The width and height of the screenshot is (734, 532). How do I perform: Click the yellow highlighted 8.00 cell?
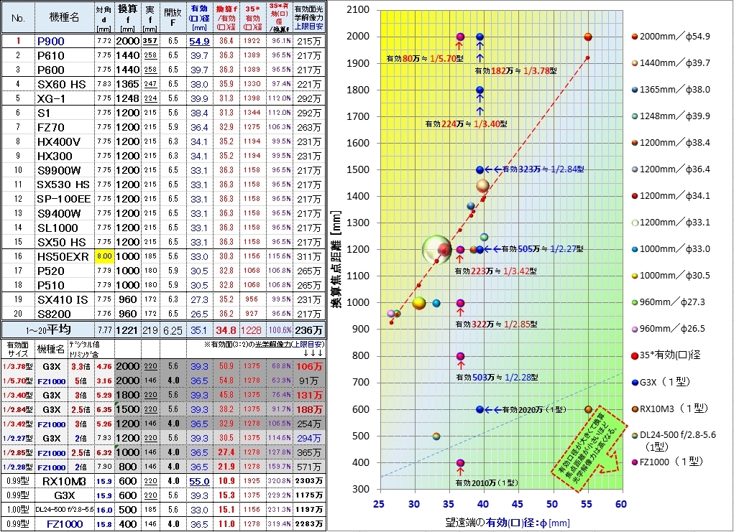104,256
